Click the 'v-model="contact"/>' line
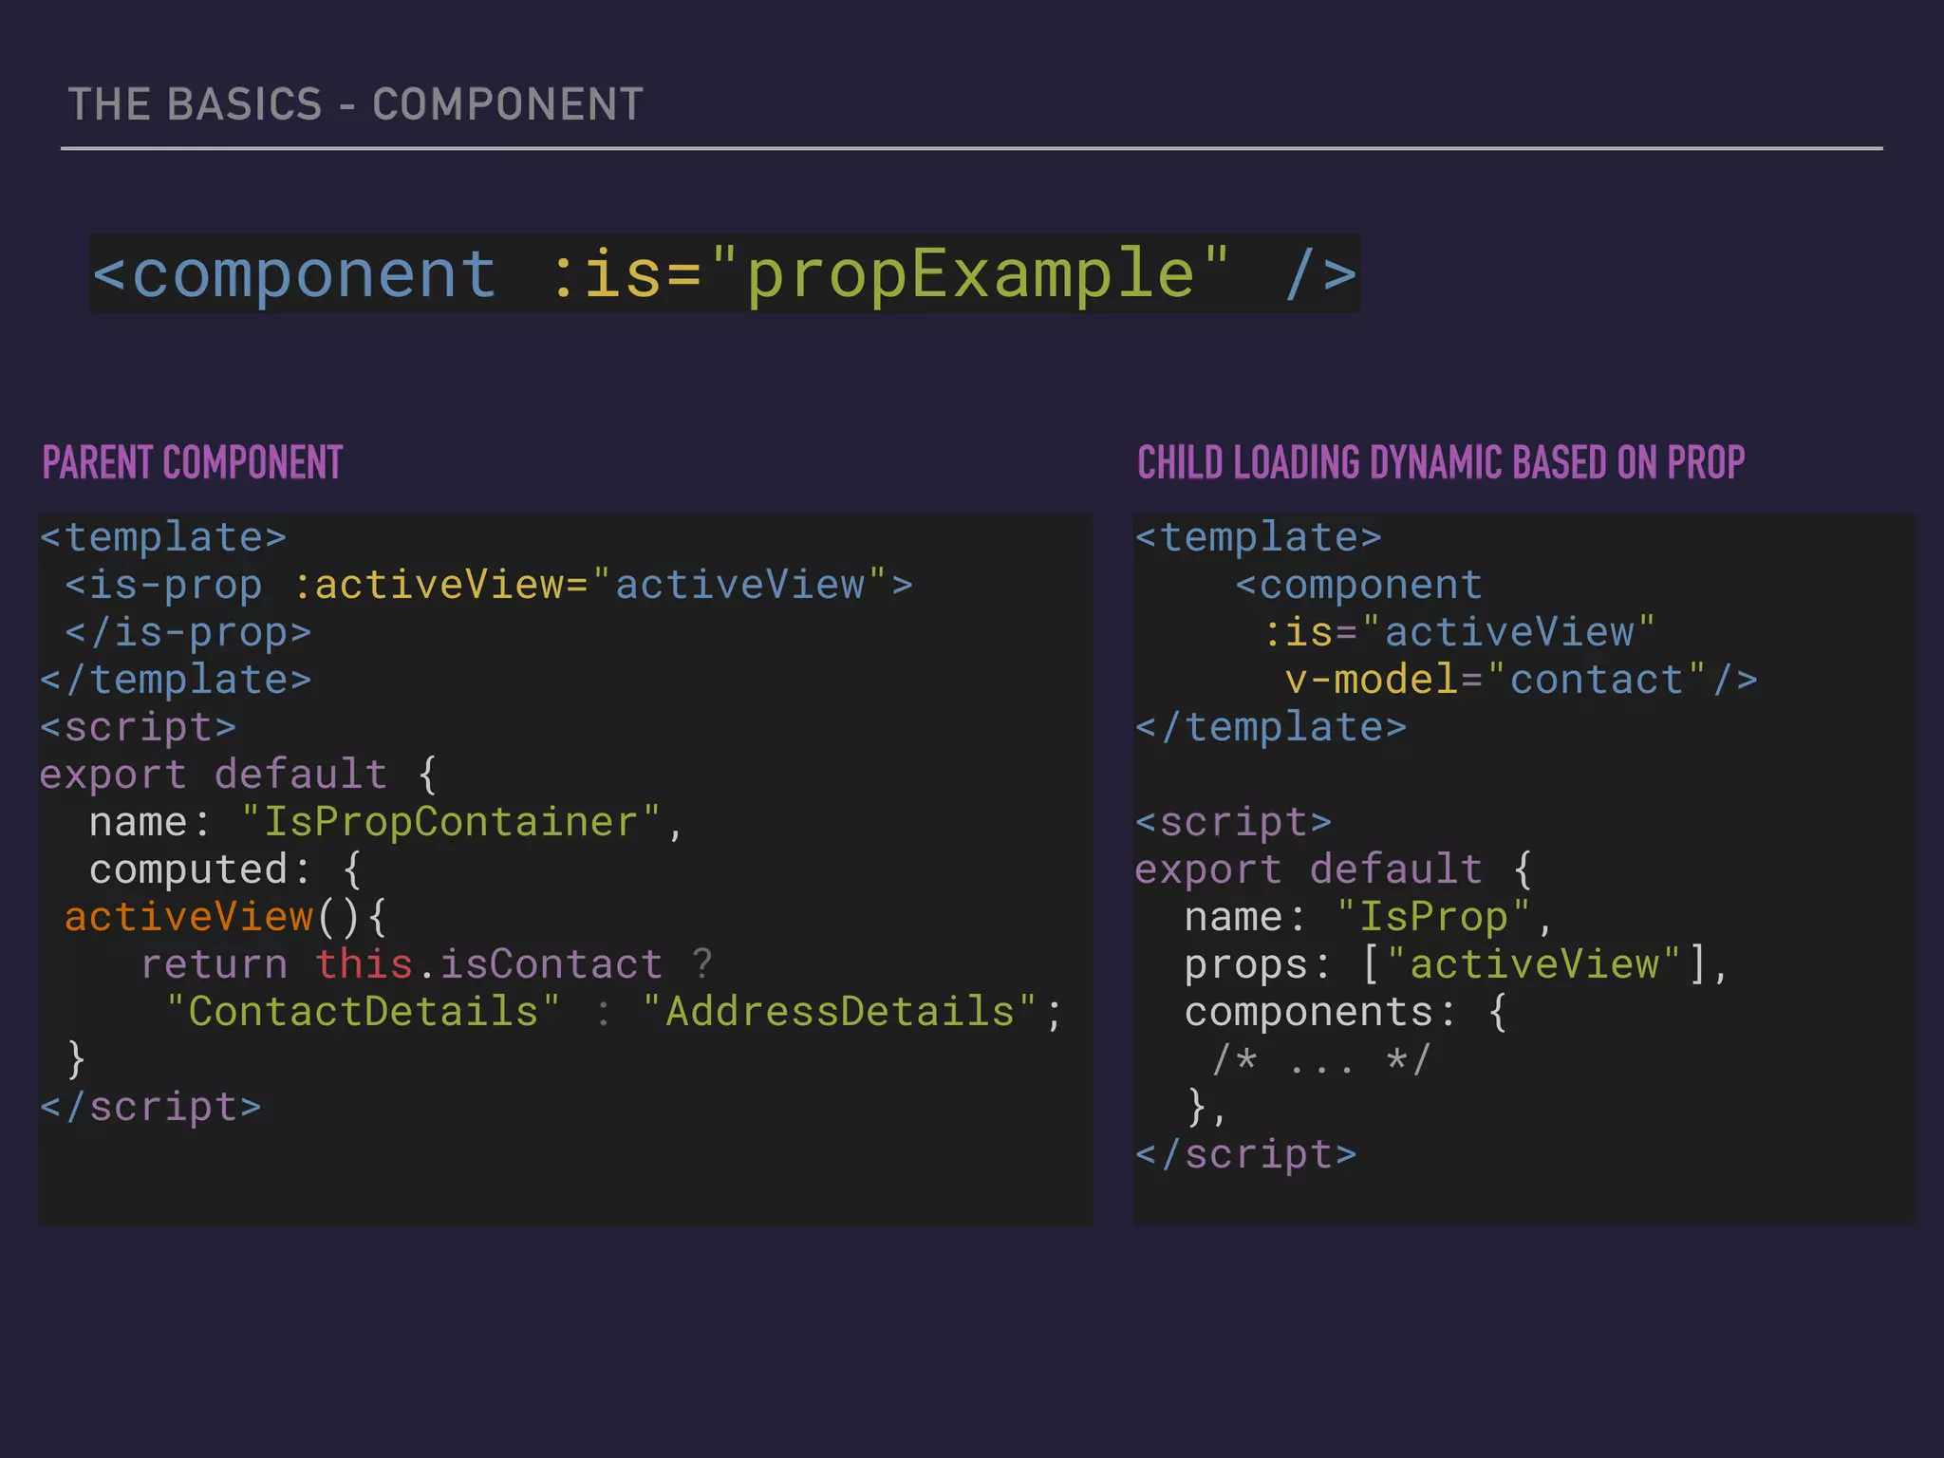The height and width of the screenshot is (1458, 1944). (1522, 680)
